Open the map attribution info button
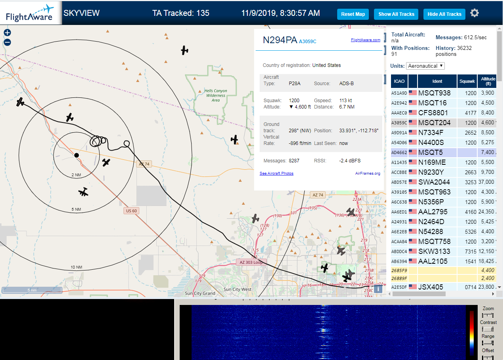The image size is (503, 360). pyautogui.click(x=378, y=289)
